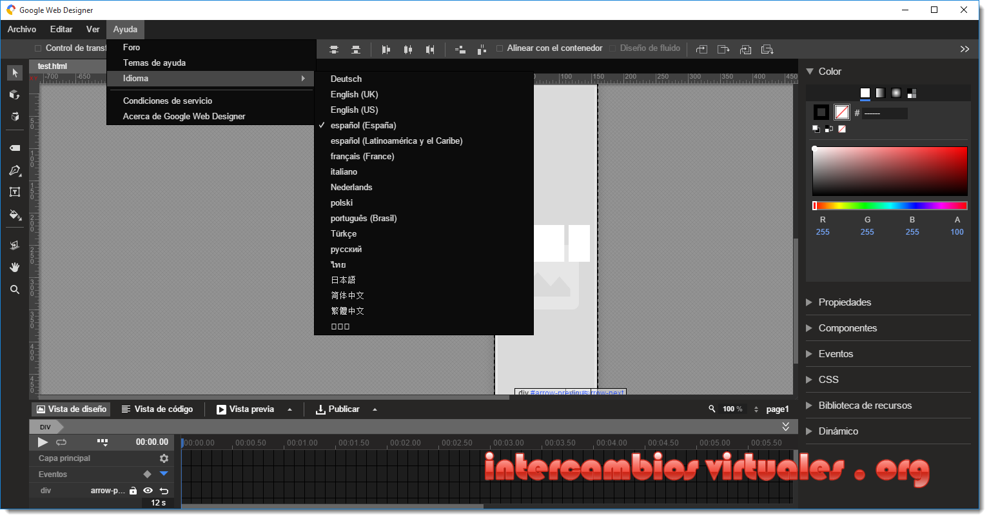989x519 pixels.
Task: Toggle Diseño de fluido checkbox
Action: point(613,48)
